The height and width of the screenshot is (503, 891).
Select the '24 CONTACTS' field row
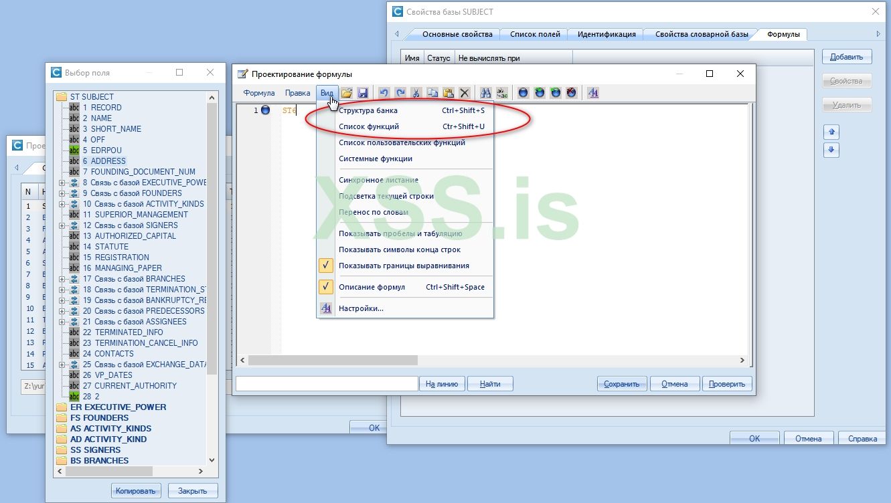(108, 354)
